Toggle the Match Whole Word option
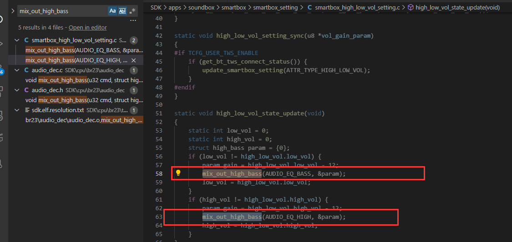Screen dimensions: 512x242 coord(122,11)
